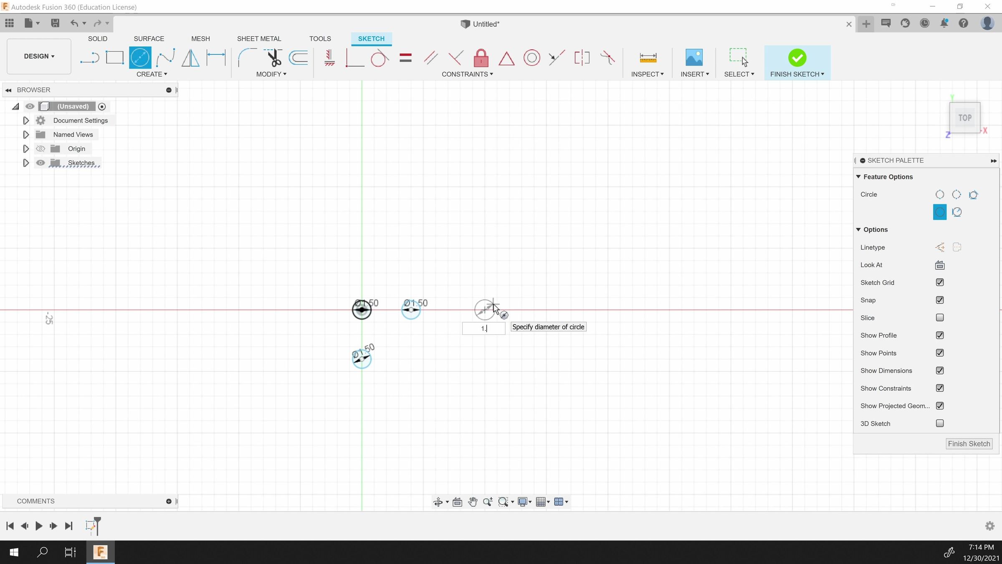Viewport: 1002px width, 564px height.
Task: Click the Finish Sketch button in the palette
Action: 969,444
